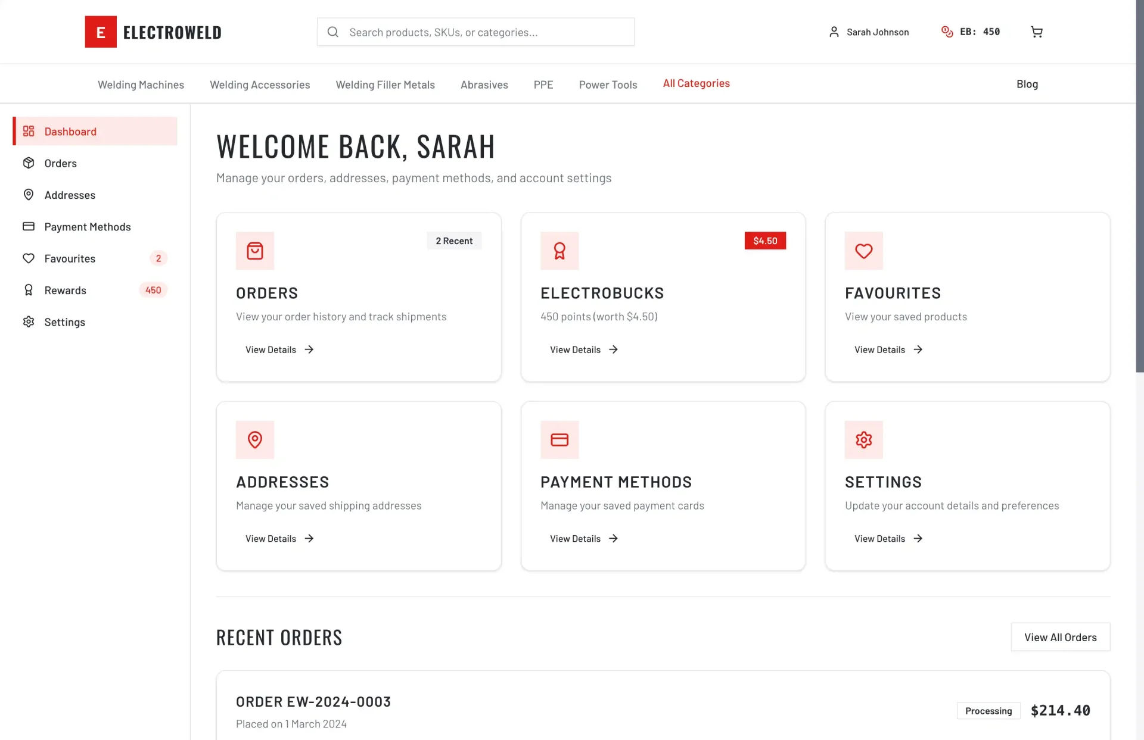1144x740 pixels.
Task: Open Sarah Johnson account menu
Action: (869, 32)
